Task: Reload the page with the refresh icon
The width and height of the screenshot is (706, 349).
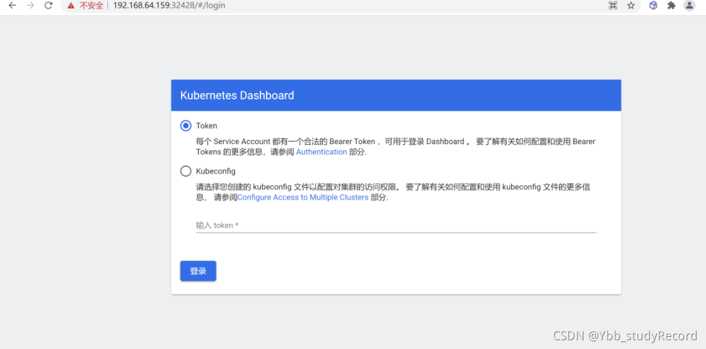Action: point(48,6)
